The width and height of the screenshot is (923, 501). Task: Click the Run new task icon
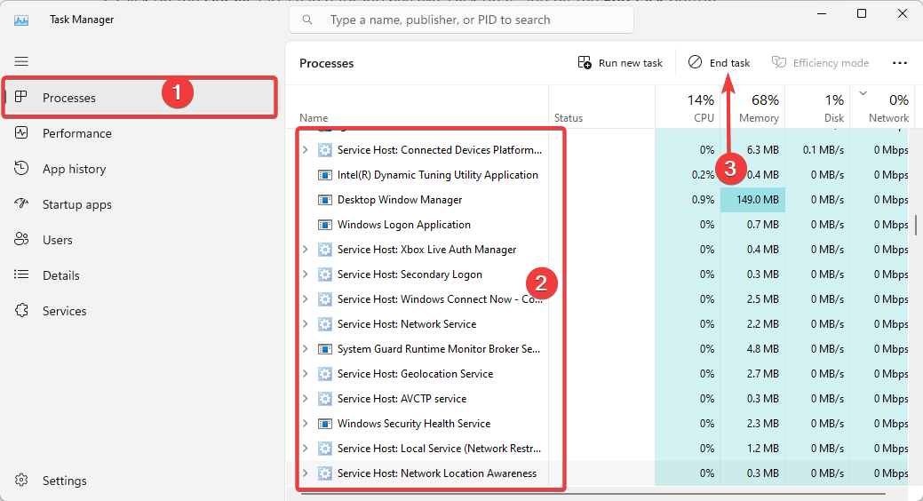585,63
